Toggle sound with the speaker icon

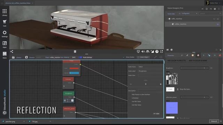point(143,51)
